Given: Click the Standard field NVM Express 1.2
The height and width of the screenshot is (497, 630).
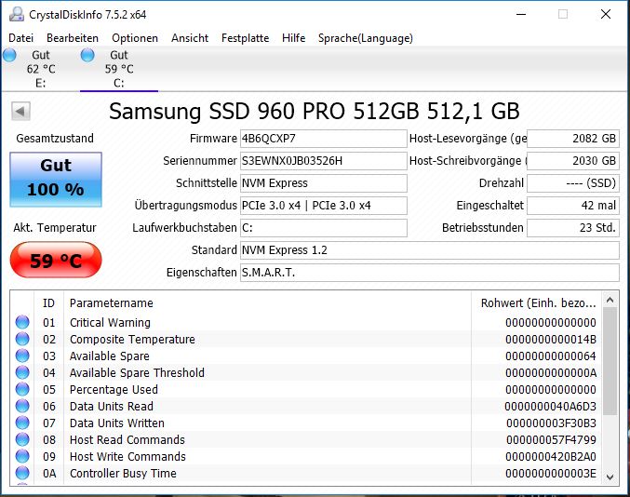Looking at the screenshot, I should point(430,250).
